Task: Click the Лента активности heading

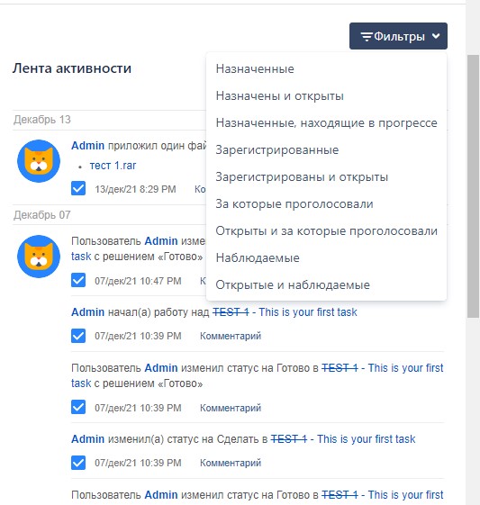Action: click(x=72, y=68)
